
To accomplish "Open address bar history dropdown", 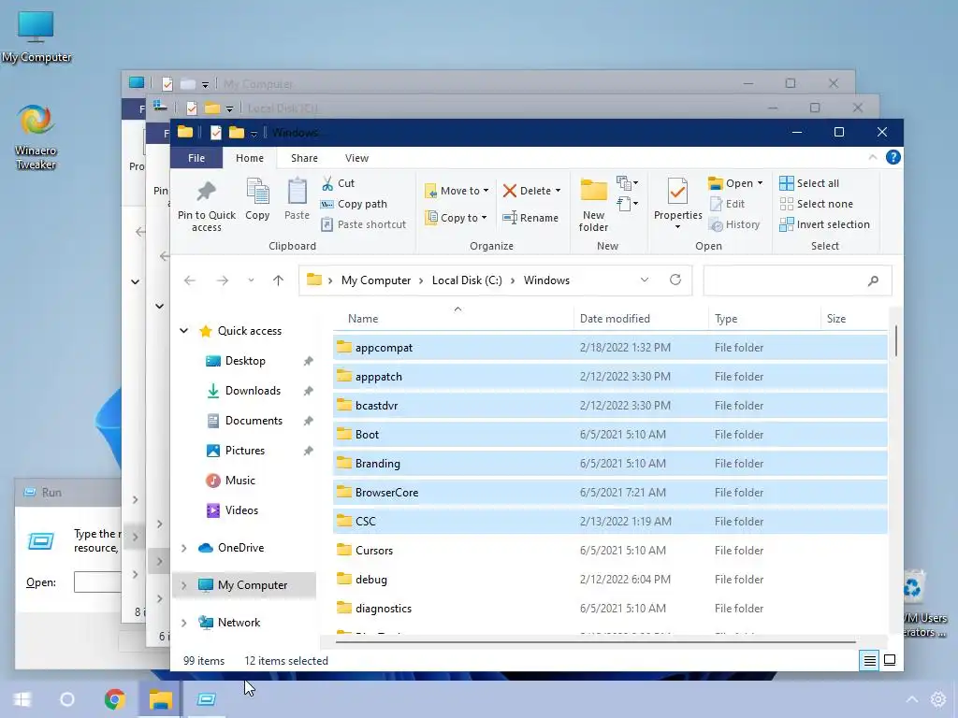I will (644, 280).
